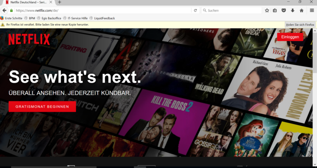Click the page vertical scrollbar up arrow

click(x=315, y=31)
